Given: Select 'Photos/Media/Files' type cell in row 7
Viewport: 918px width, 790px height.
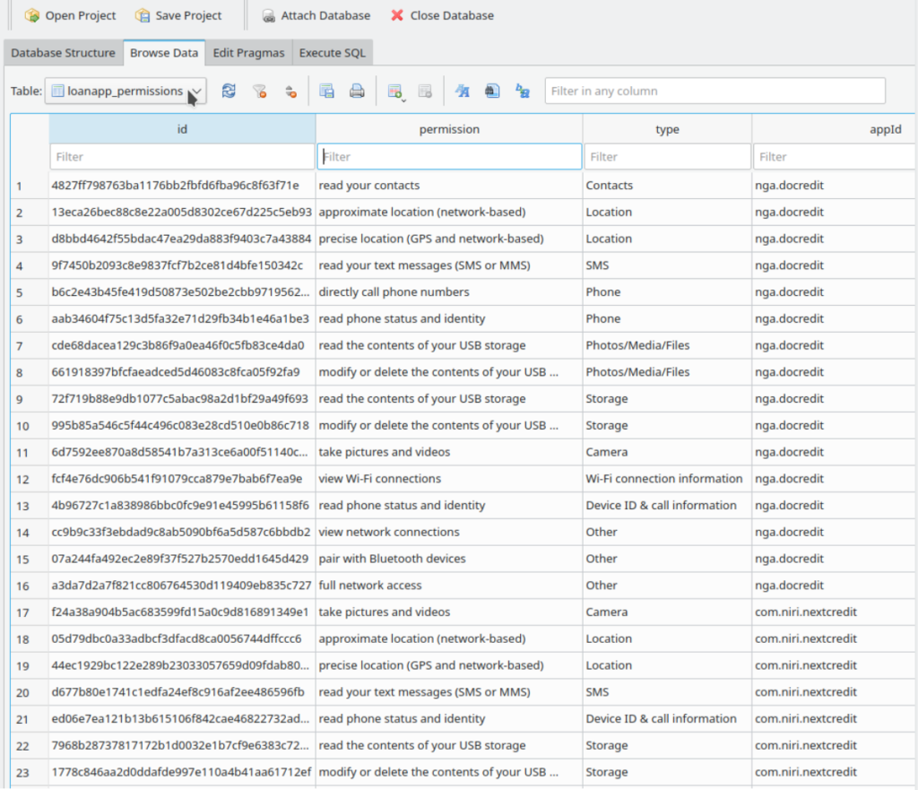Looking at the screenshot, I should [667, 345].
